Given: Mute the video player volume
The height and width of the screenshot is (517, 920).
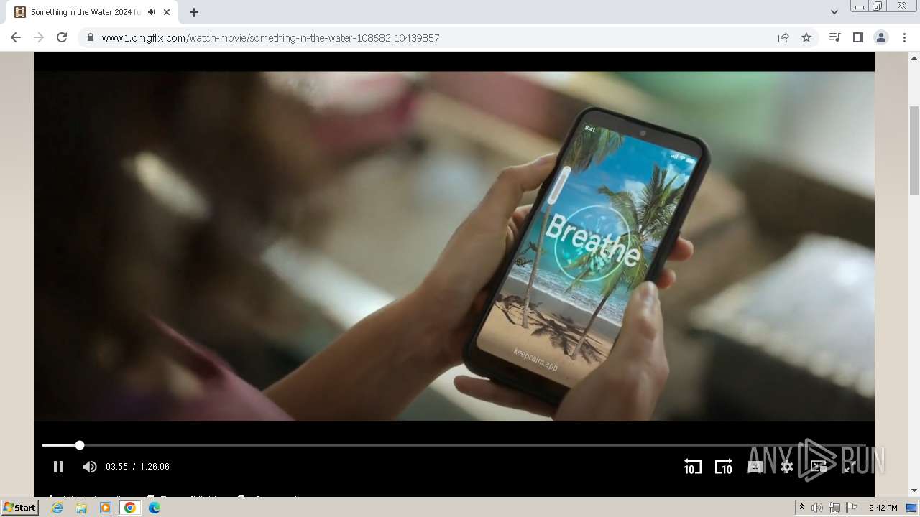Looking at the screenshot, I should tap(89, 467).
